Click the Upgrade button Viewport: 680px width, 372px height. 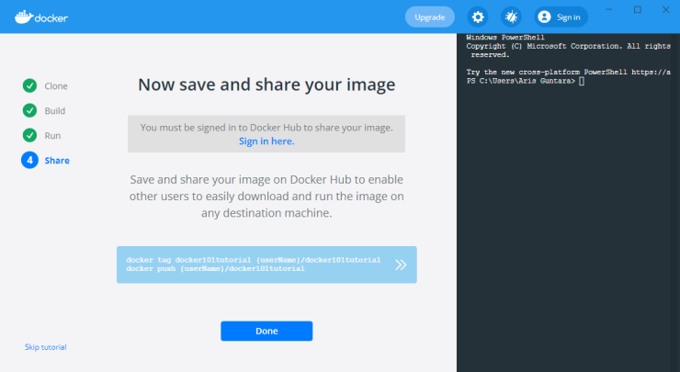tap(430, 17)
